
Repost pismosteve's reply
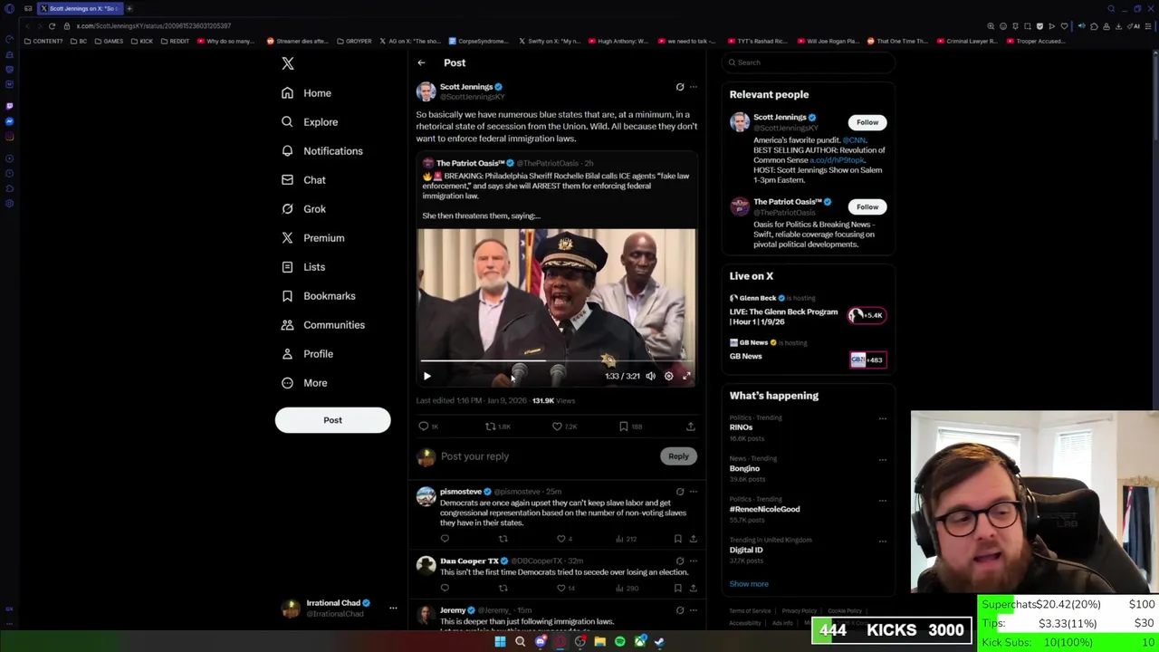point(503,539)
